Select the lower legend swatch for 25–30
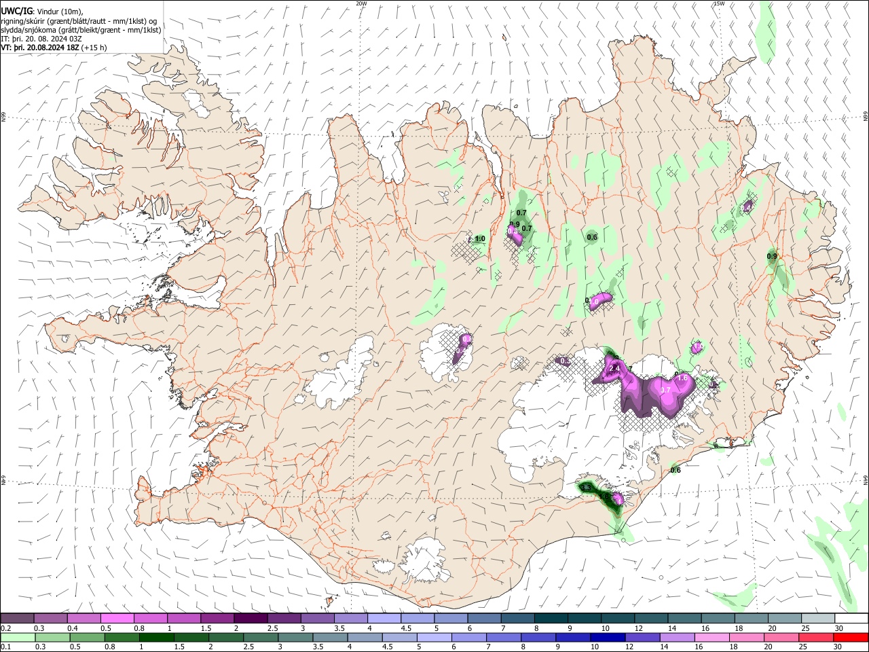 tap(817, 638)
